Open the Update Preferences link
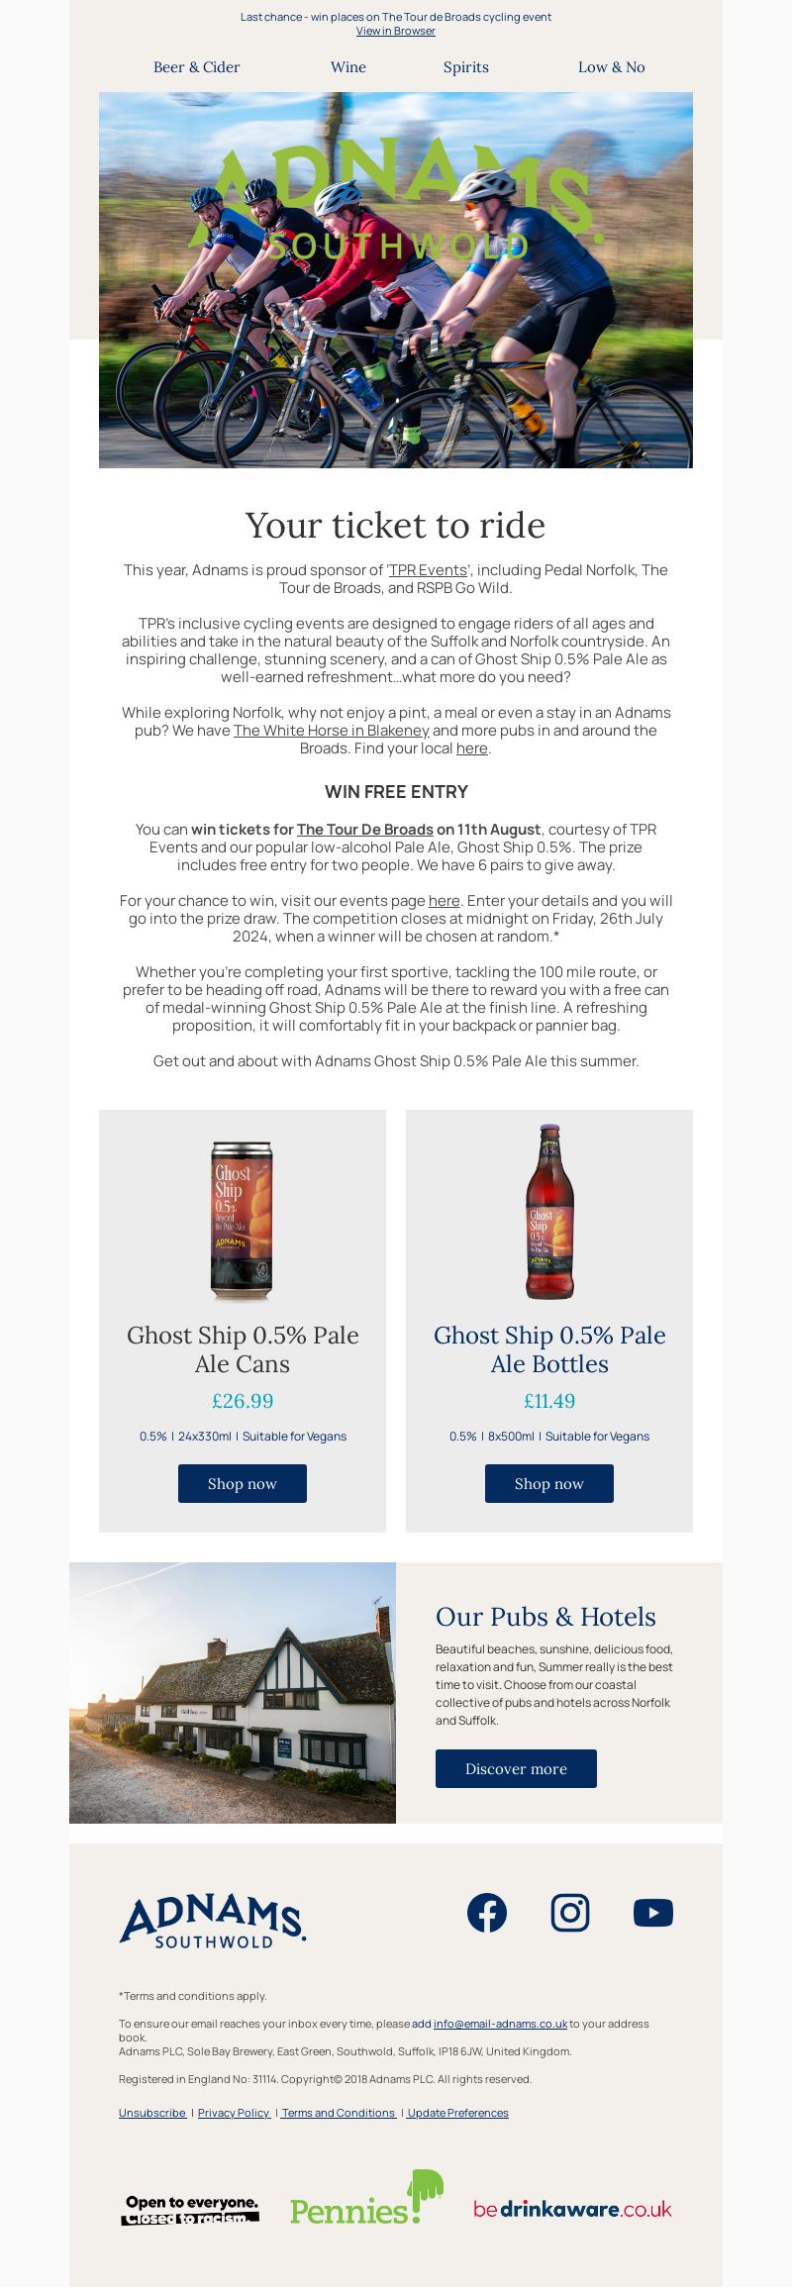This screenshot has width=792, height=2288. tap(457, 2112)
